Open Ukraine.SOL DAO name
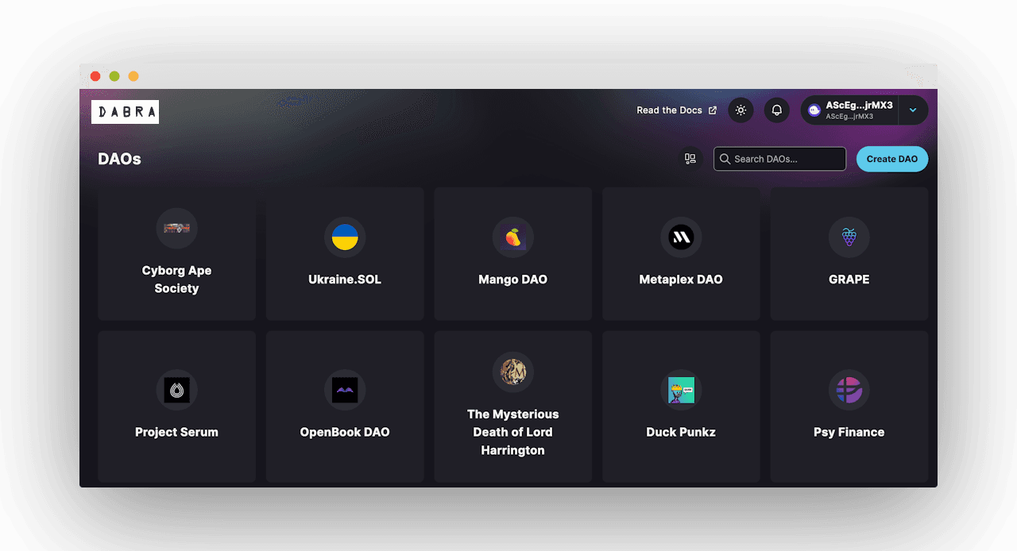This screenshot has width=1017, height=551. (345, 279)
